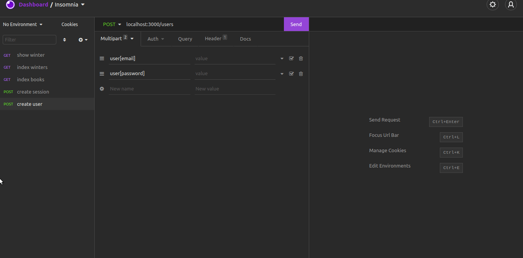Grab drag handle of user[email] row

[x=102, y=59]
